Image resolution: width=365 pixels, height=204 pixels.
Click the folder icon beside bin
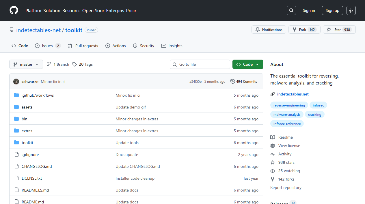[x=16, y=119]
